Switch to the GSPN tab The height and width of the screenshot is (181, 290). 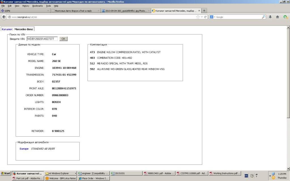(x=25, y=11)
